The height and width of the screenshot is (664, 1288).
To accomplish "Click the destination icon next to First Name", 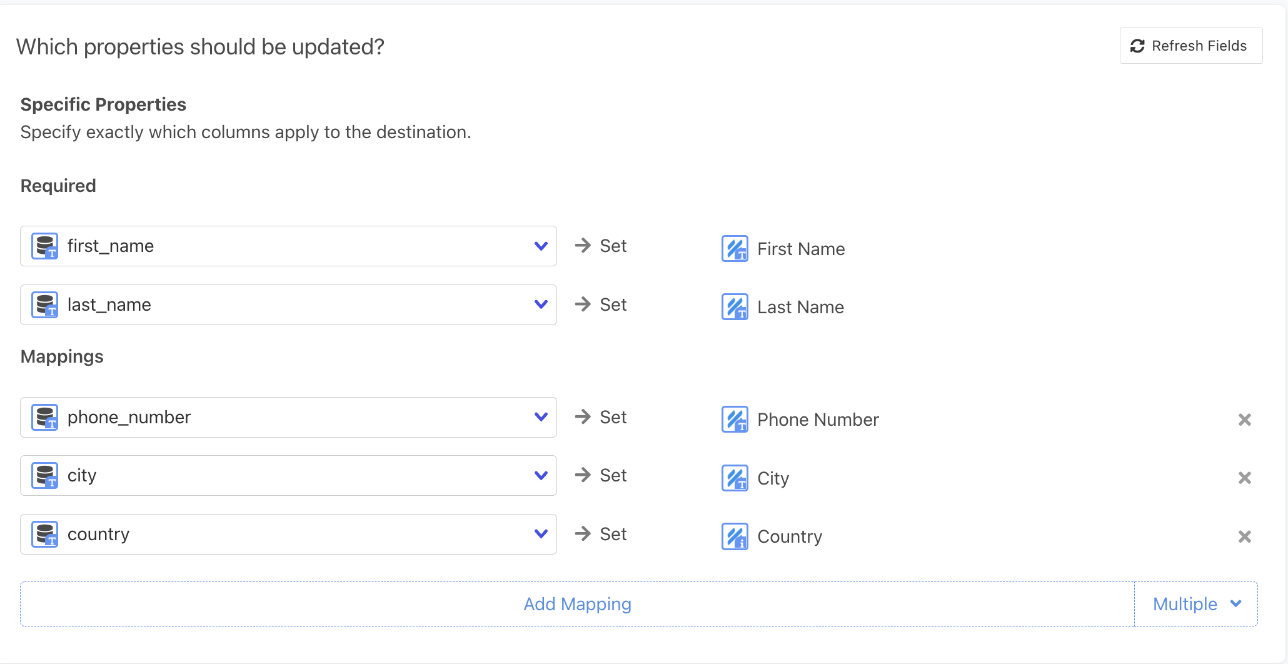I will coord(735,249).
